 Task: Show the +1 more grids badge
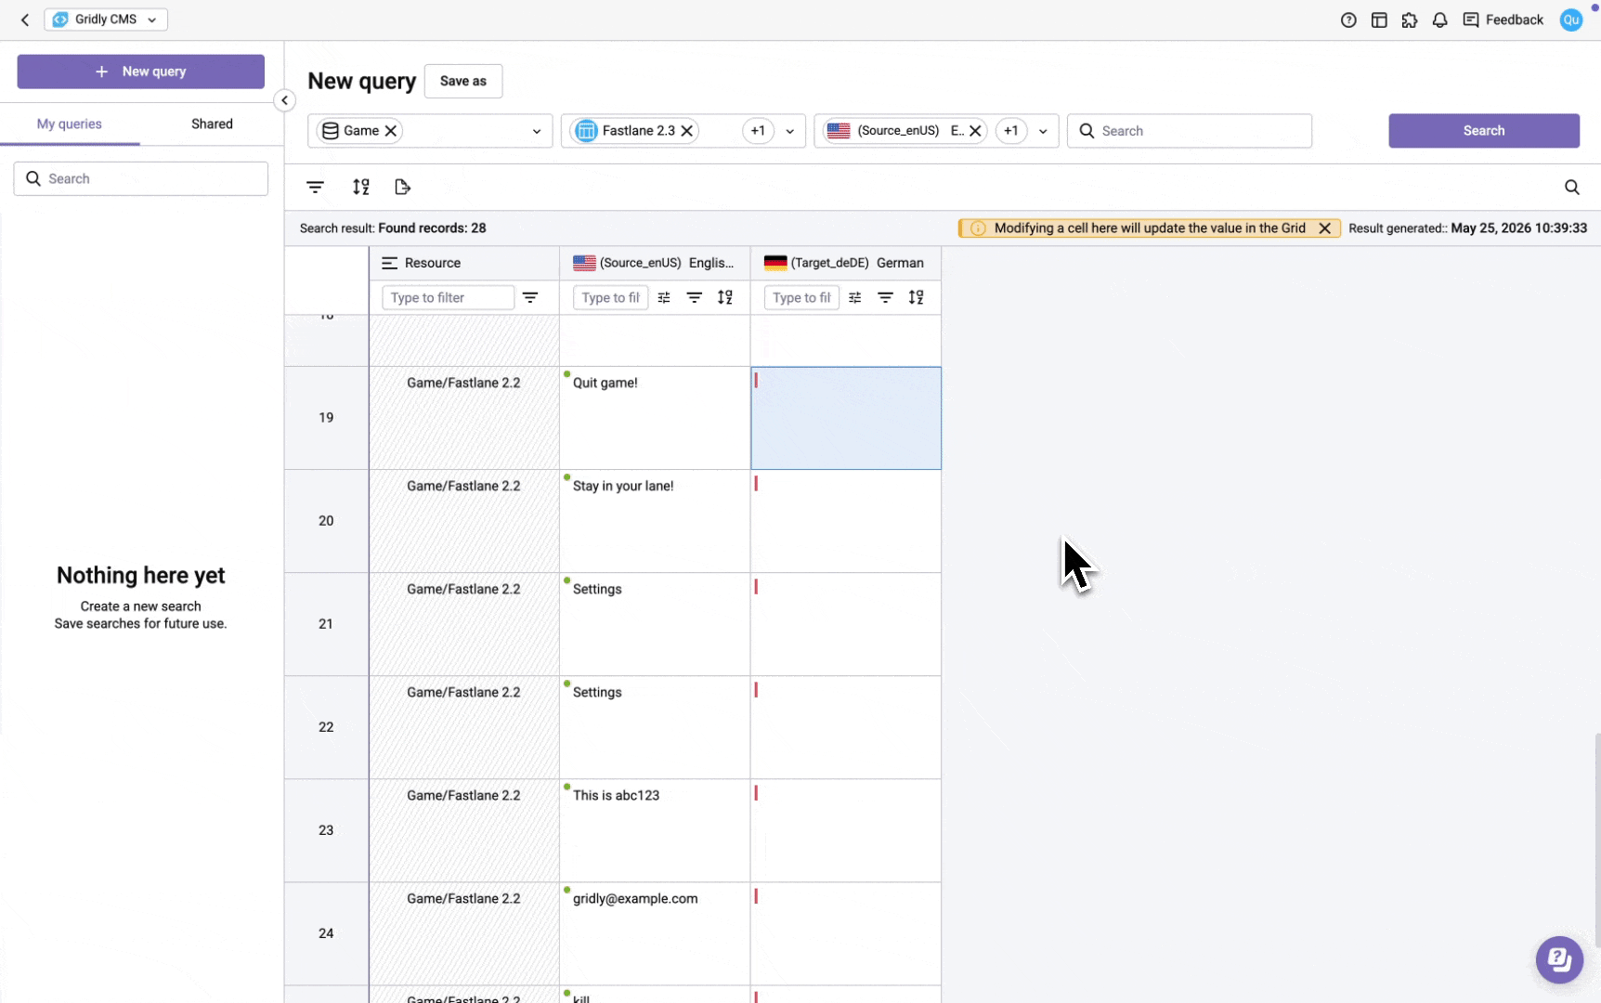759,131
